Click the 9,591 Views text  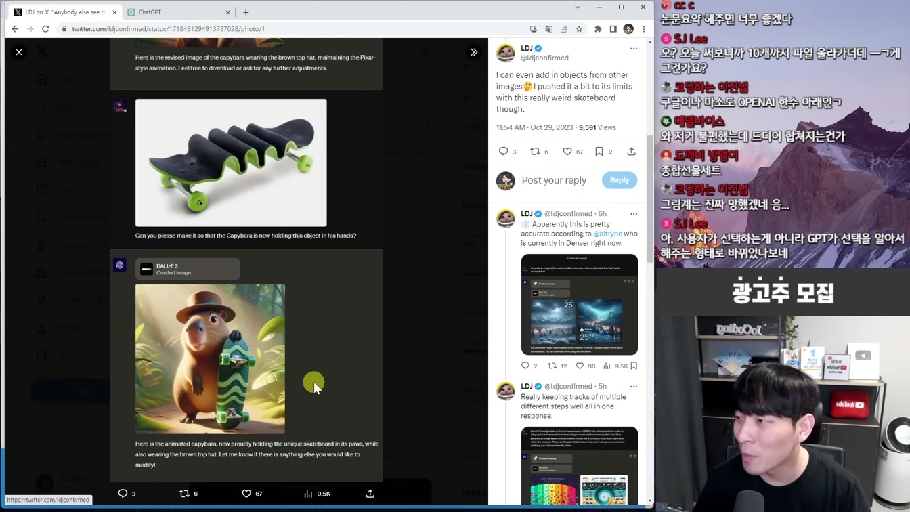click(597, 127)
